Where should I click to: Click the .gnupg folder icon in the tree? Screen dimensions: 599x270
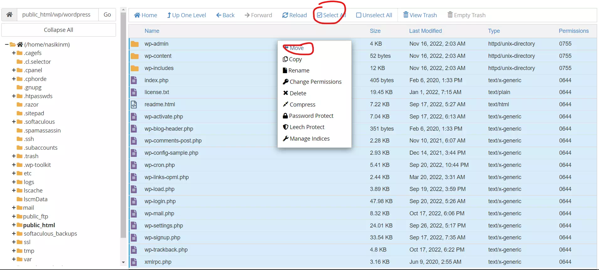[19, 87]
